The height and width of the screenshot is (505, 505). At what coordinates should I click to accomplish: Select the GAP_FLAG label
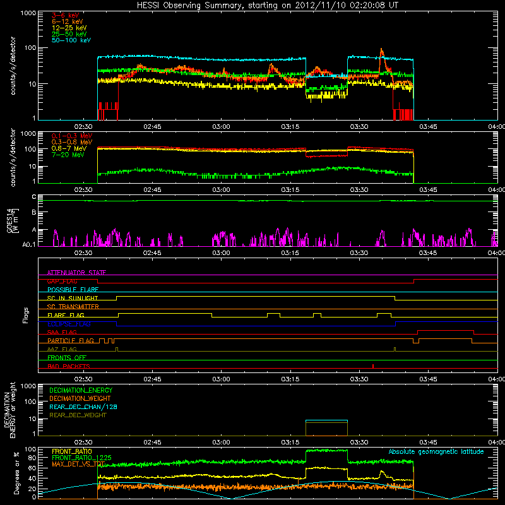62,281
